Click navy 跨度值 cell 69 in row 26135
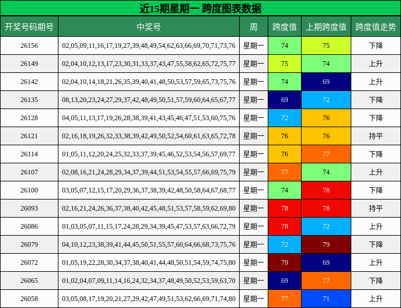Image resolution: width=401 pixels, height=308 pixels. coord(285,100)
